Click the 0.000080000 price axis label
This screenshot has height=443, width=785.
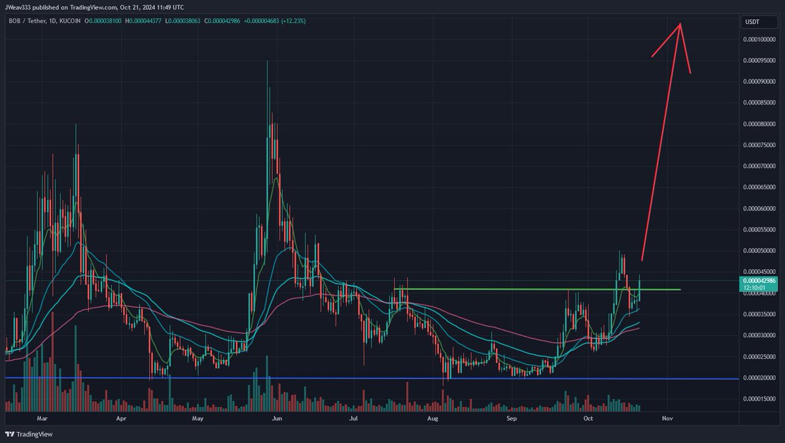coord(759,124)
